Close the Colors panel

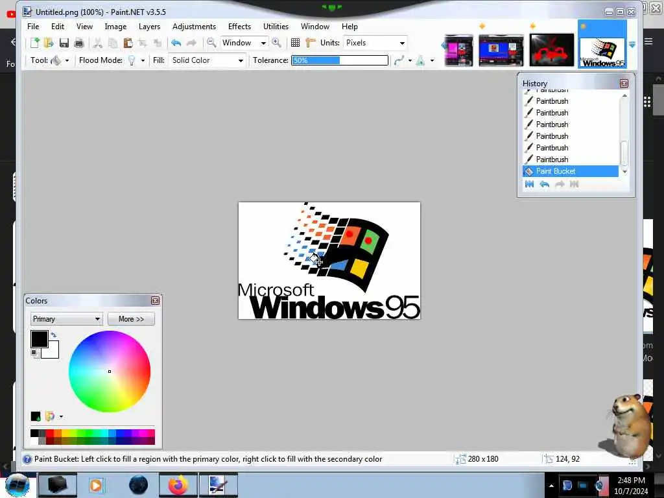pos(156,301)
